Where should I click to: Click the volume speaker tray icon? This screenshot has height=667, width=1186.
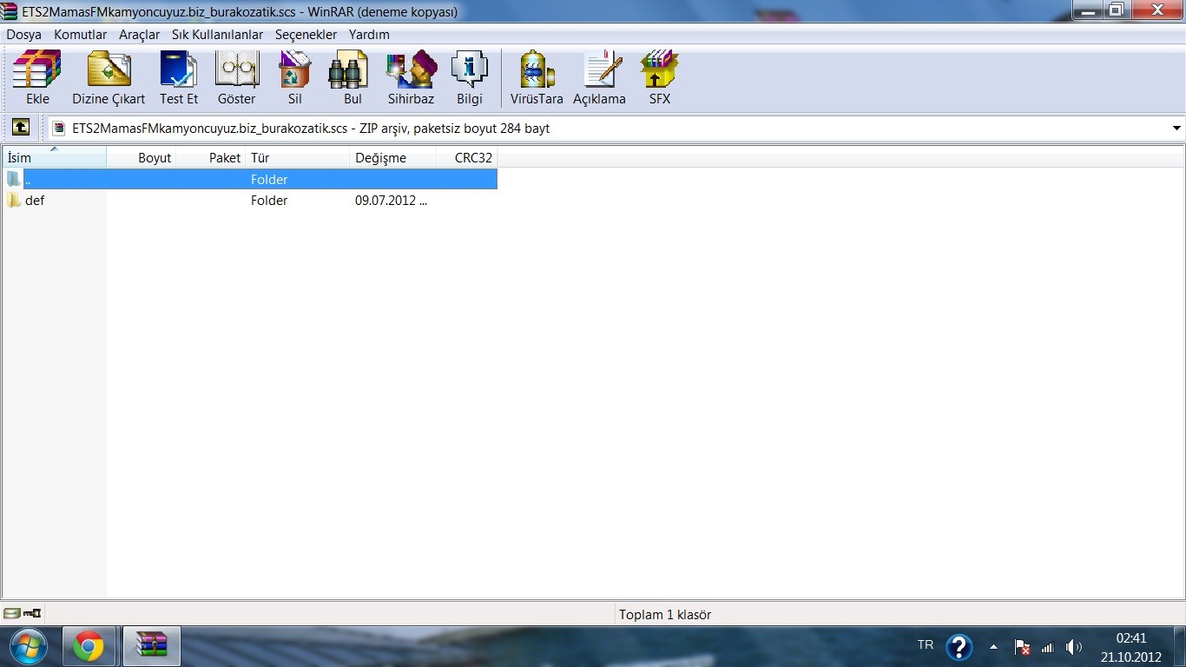[x=1074, y=647]
